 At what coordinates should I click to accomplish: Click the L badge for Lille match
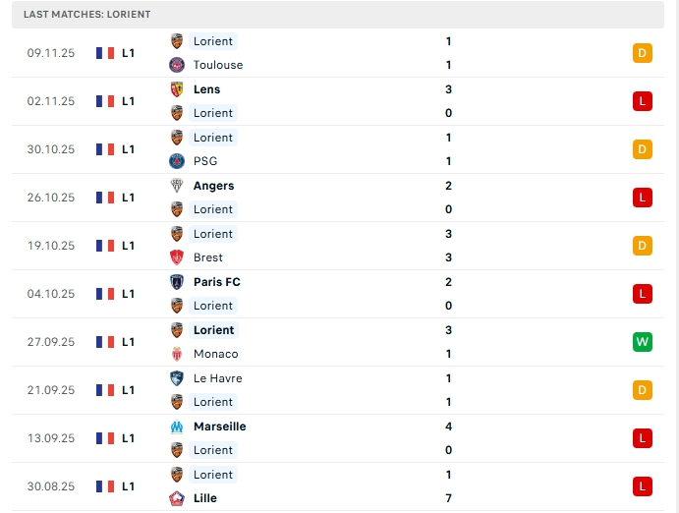(643, 486)
